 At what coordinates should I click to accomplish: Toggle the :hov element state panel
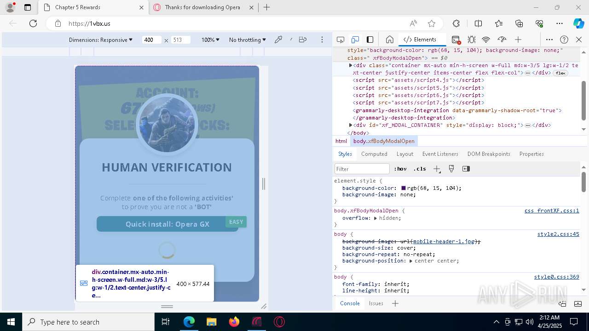[400, 169]
